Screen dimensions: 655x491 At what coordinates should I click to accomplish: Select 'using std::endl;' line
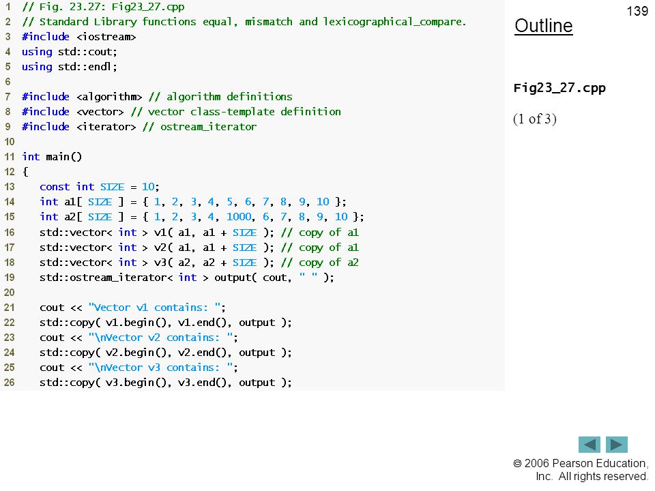(x=70, y=67)
